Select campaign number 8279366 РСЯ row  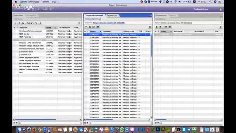click(x=48, y=72)
